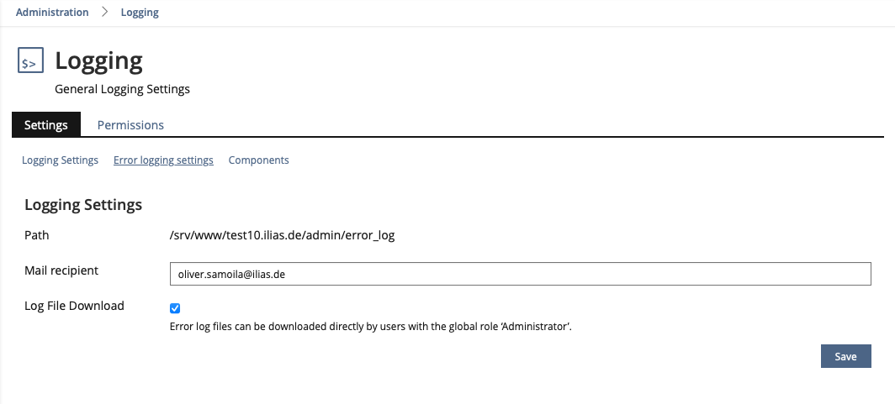Image resolution: width=895 pixels, height=404 pixels.
Task: Select the Logging breadcrumb link
Action: (140, 13)
